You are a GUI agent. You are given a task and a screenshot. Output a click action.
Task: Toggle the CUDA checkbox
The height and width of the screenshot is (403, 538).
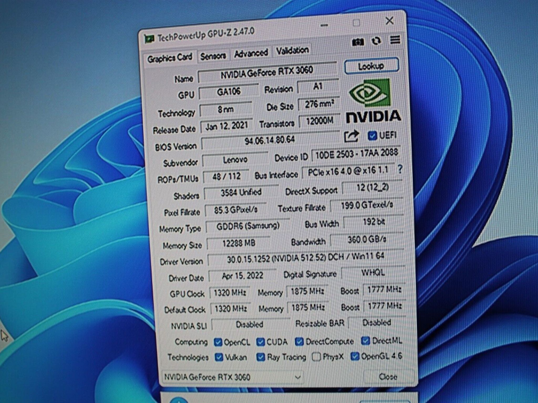[260, 342]
